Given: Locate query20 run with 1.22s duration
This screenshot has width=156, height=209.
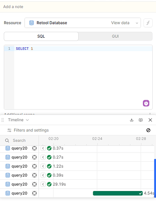Looking at the screenshot, I should (34, 166).
